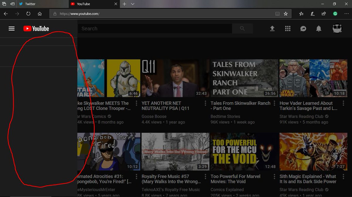Open the upload video icon
The width and height of the screenshot is (352, 197).
coord(272,28)
